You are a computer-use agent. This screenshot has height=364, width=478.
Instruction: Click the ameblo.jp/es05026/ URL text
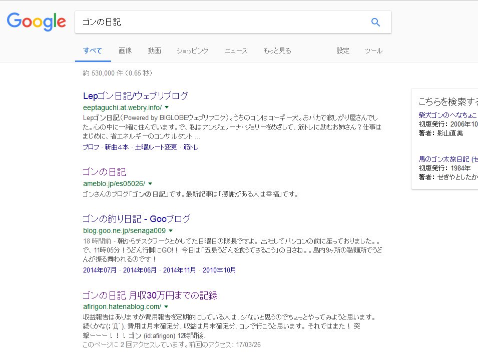pos(114,183)
